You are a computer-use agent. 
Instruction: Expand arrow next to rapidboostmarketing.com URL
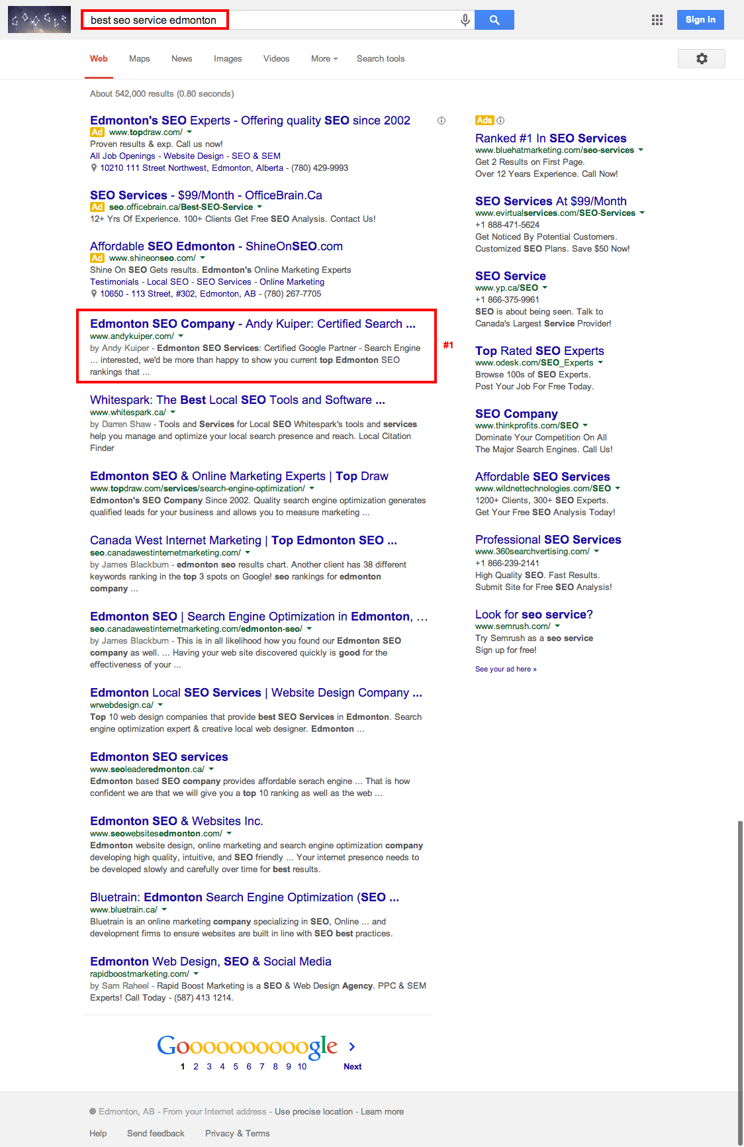(x=196, y=974)
